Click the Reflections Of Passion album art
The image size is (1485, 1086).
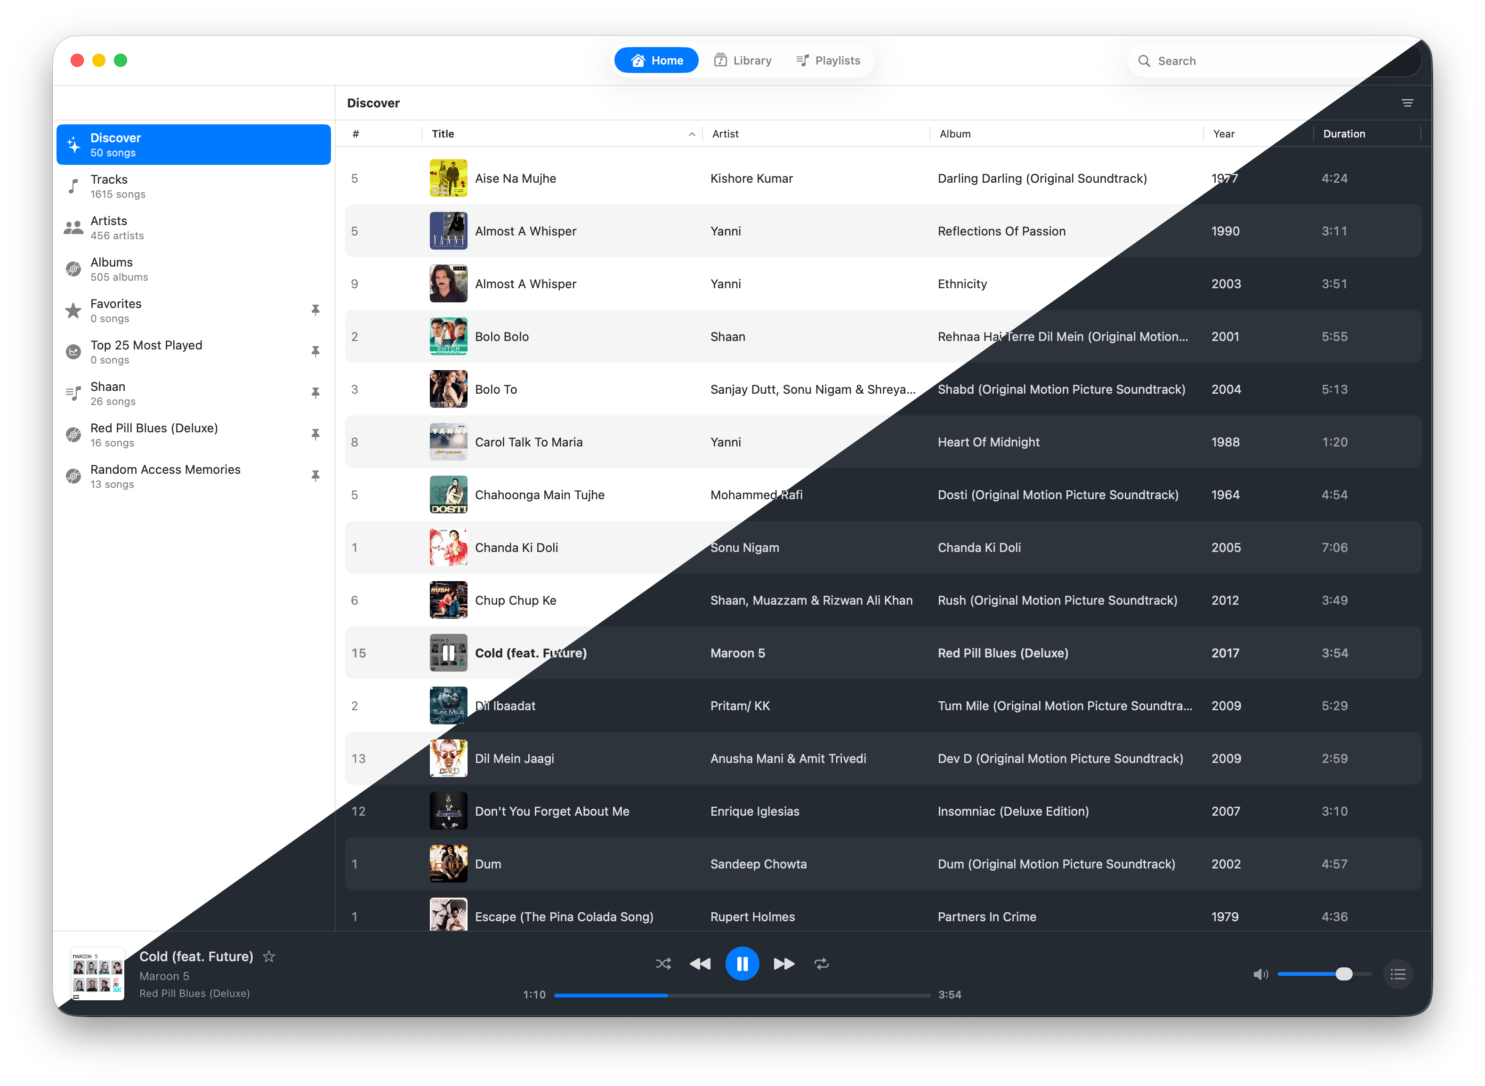448,231
